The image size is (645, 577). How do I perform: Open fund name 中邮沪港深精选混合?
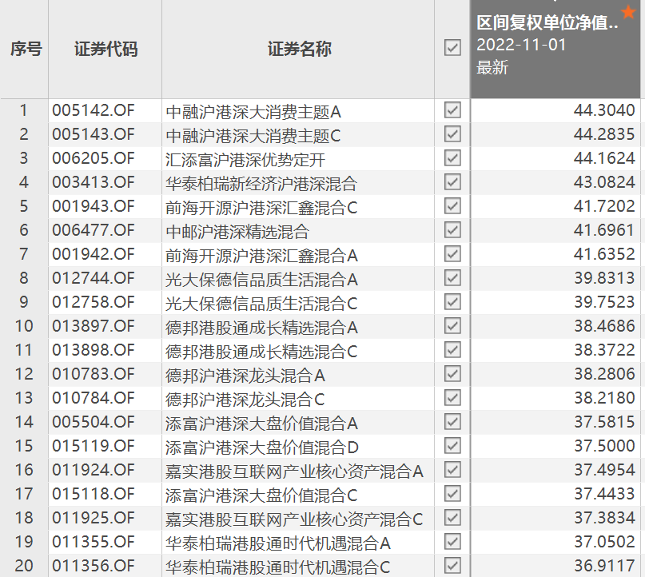(237, 231)
